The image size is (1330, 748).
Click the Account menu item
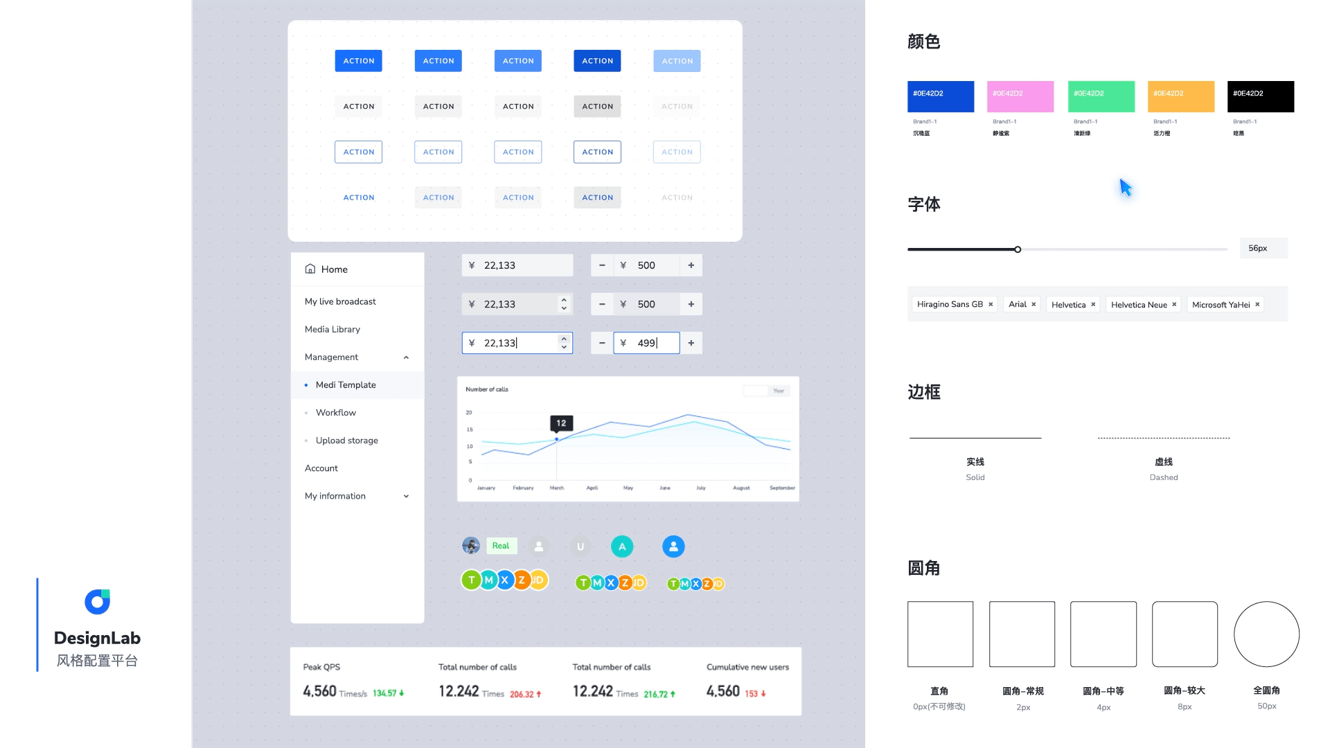point(322,467)
